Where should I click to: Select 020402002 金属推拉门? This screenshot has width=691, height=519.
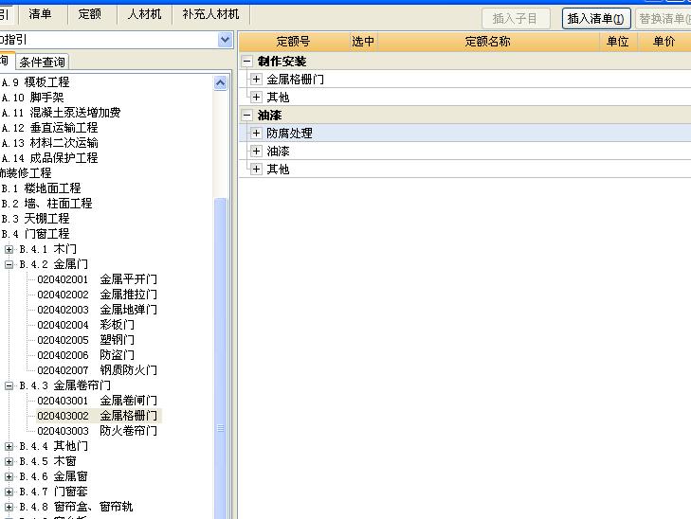point(97,295)
